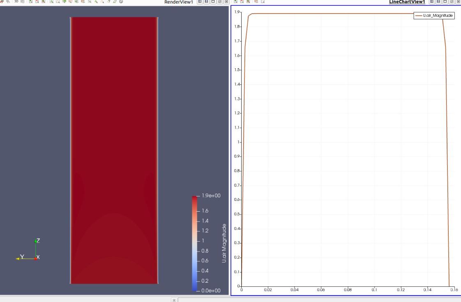Enable subtract-selection modifier in RenderView1 toolbar
Screen dimensions: 461x302
coord(37,2)
